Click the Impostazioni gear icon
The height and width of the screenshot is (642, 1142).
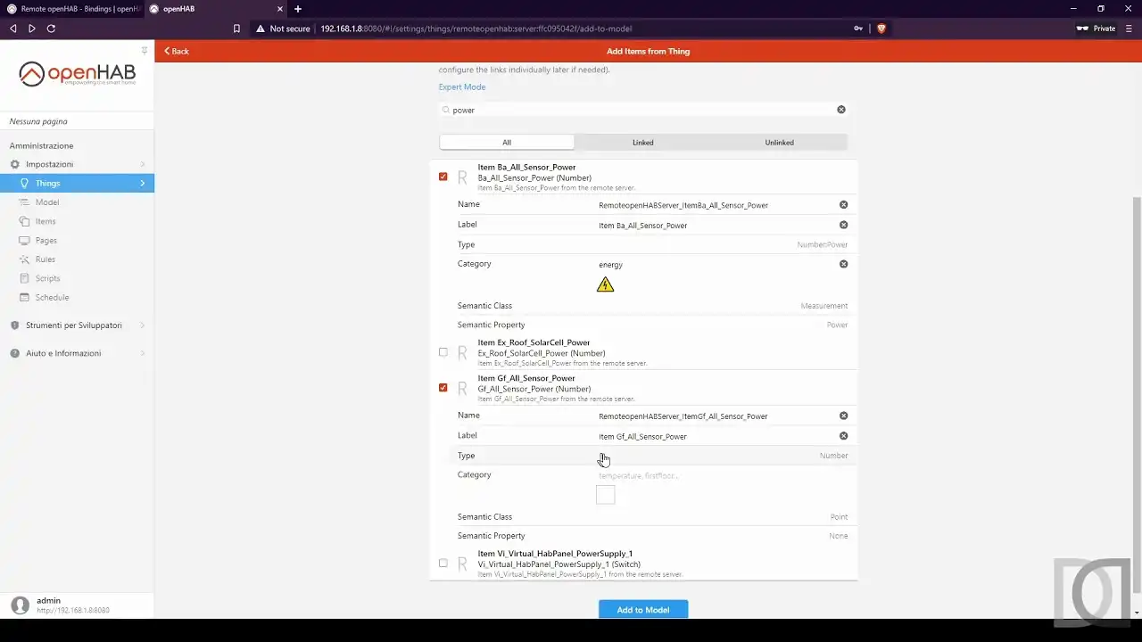pyautogui.click(x=14, y=164)
